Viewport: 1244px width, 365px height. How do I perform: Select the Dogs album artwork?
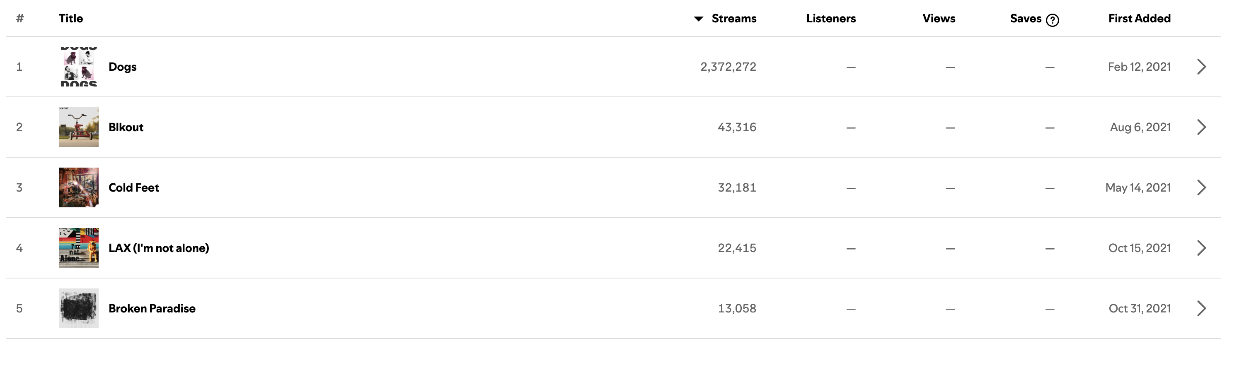point(79,67)
